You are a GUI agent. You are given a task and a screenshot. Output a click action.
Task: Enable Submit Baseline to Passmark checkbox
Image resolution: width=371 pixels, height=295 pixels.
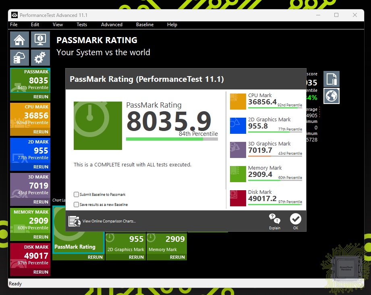(x=77, y=194)
